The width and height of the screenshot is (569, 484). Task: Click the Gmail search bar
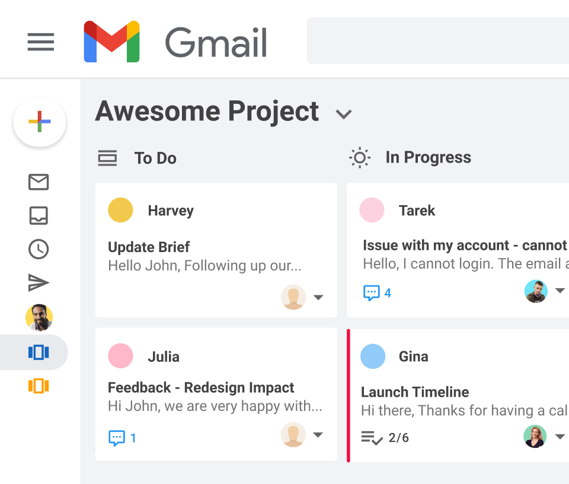[439, 40]
